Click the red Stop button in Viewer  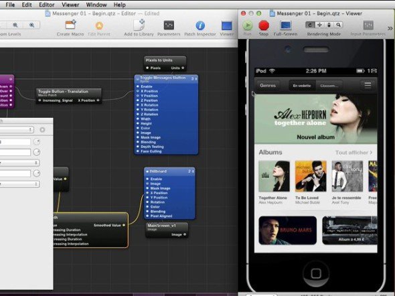pyautogui.click(x=264, y=25)
